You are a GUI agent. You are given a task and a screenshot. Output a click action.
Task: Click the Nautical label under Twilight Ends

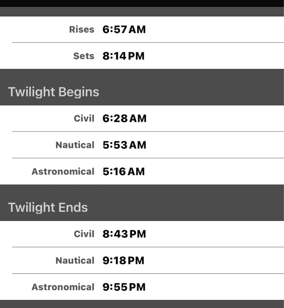[x=75, y=260]
